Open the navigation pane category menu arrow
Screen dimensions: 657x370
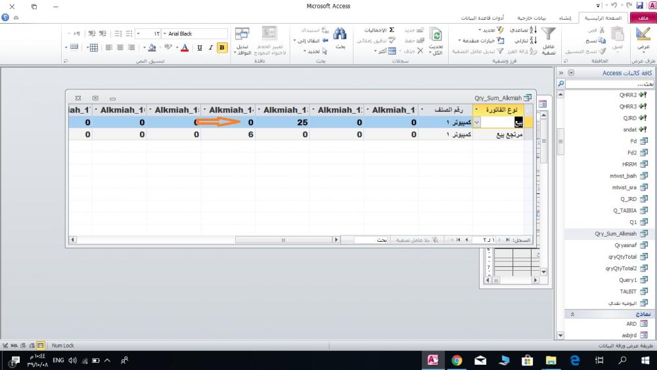(x=571, y=73)
